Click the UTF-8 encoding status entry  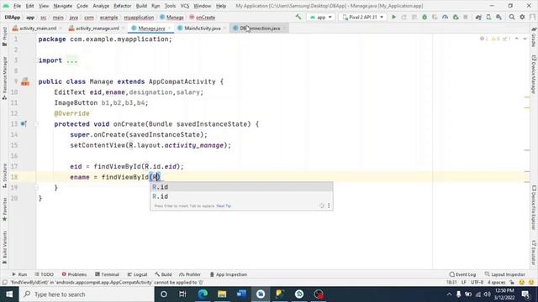pyautogui.click(x=477, y=283)
